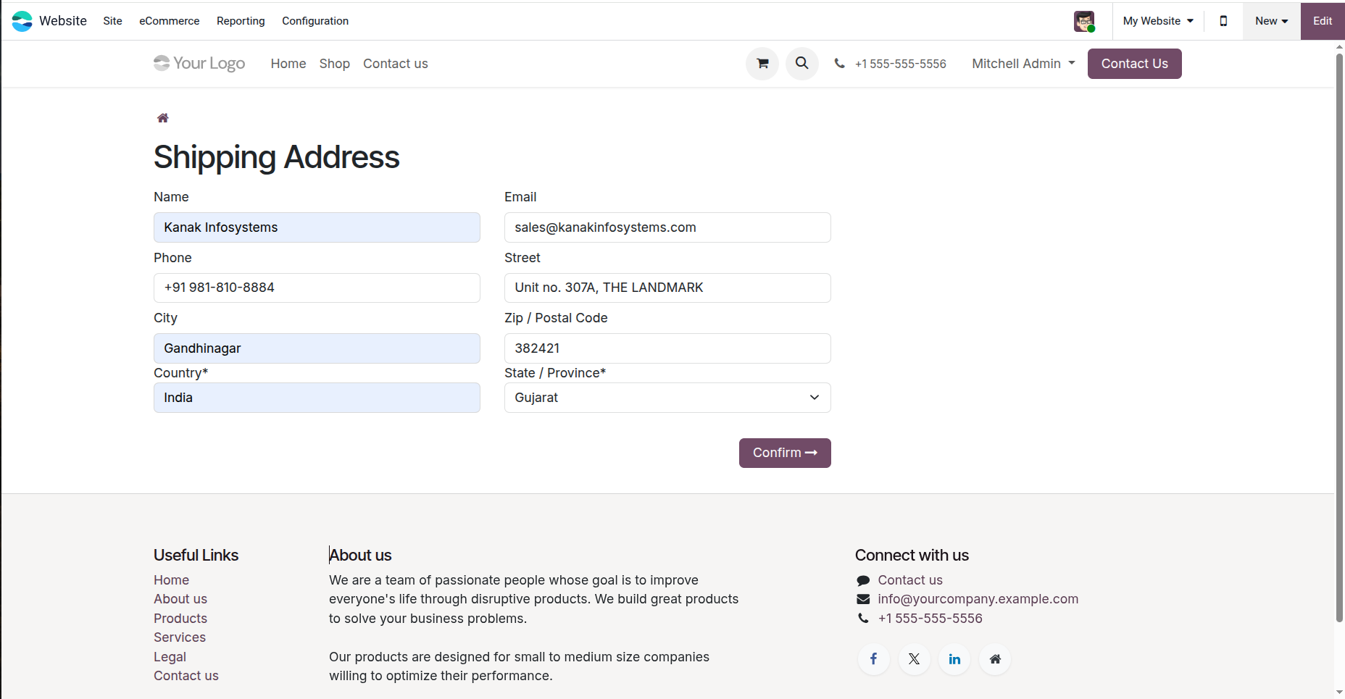1345x699 pixels.
Task: Click the footer speech bubble icon
Action: click(863, 580)
